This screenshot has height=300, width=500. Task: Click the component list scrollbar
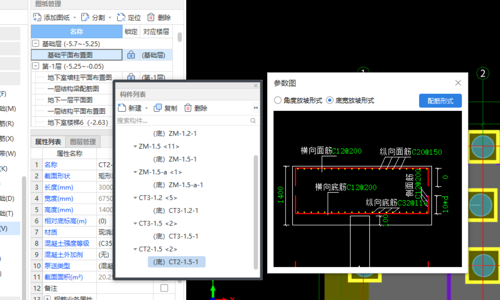coord(256,212)
